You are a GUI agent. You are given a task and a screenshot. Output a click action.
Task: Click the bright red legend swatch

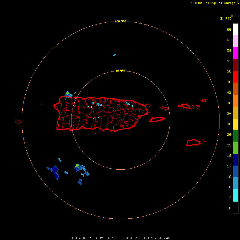(x=235, y=77)
